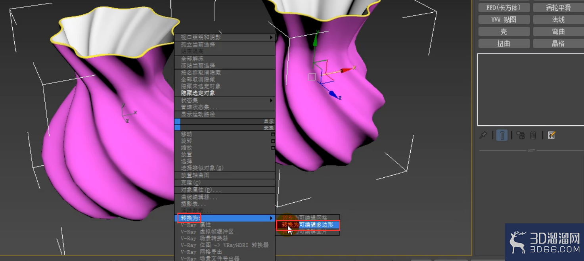The height and width of the screenshot is (261, 584).
Task: Apply the UVW 贴图 modifier
Action: pyautogui.click(x=504, y=19)
